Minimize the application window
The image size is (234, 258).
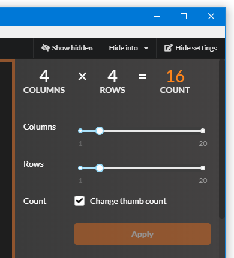pyautogui.click(x=157, y=16)
